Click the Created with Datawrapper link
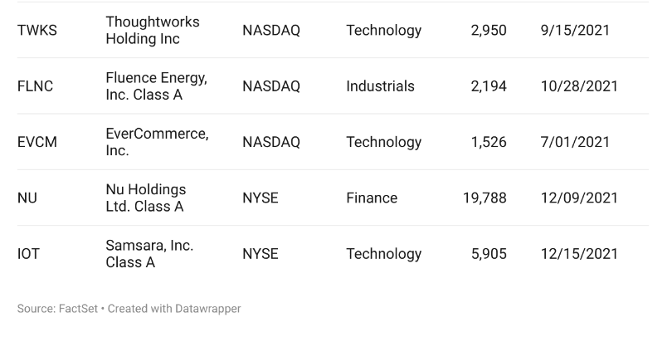 (174, 309)
